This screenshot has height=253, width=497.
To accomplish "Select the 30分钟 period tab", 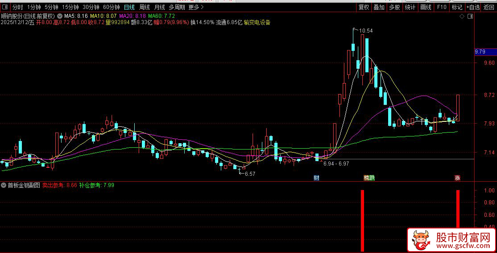I will click(91, 7).
